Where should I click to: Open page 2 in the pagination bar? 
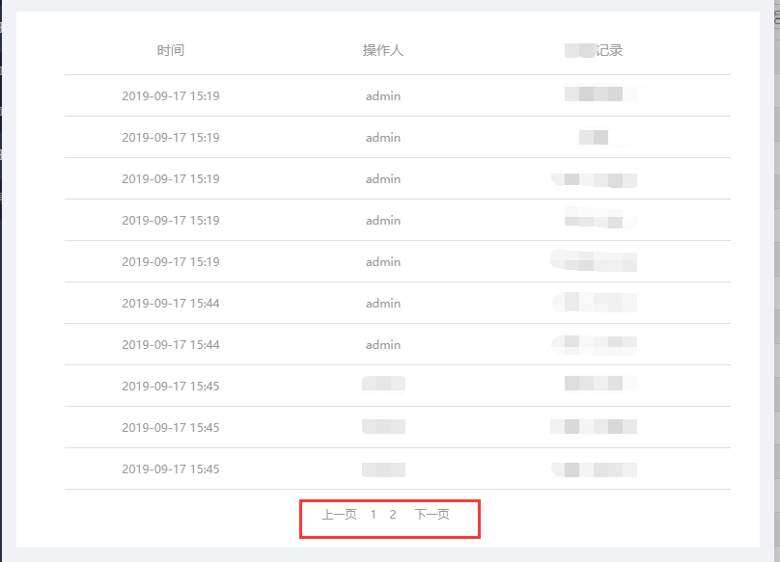pyautogui.click(x=392, y=515)
